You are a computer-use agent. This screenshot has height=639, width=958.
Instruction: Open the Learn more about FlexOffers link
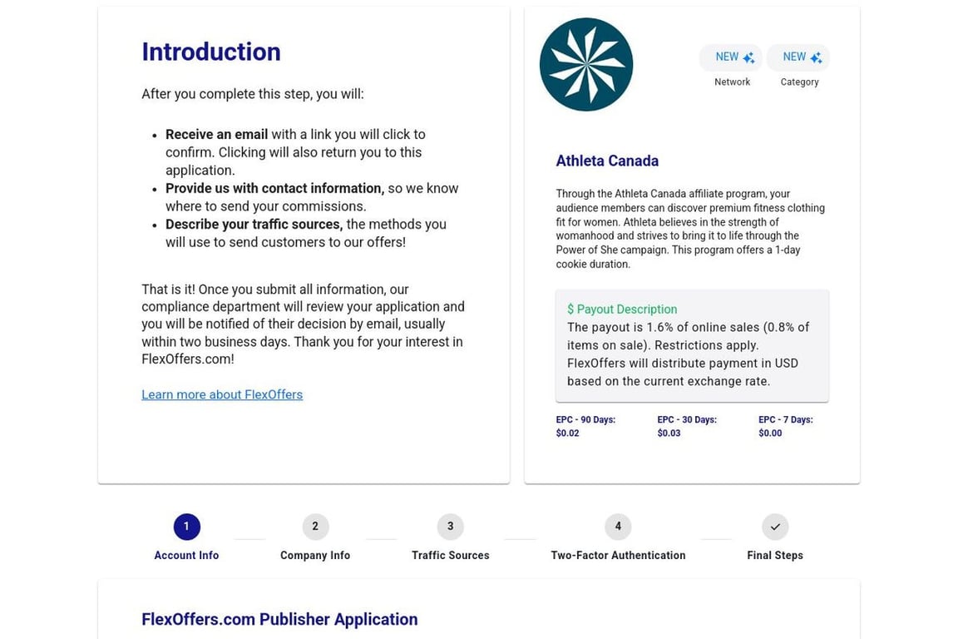click(x=222, y=394)
